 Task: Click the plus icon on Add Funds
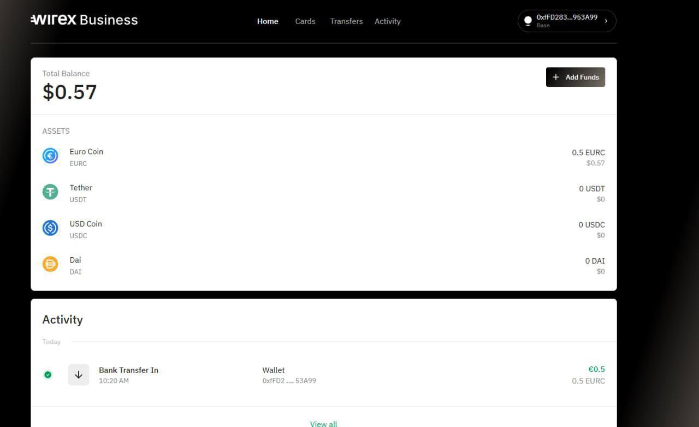pyautogui.click(x=556, y=77)
